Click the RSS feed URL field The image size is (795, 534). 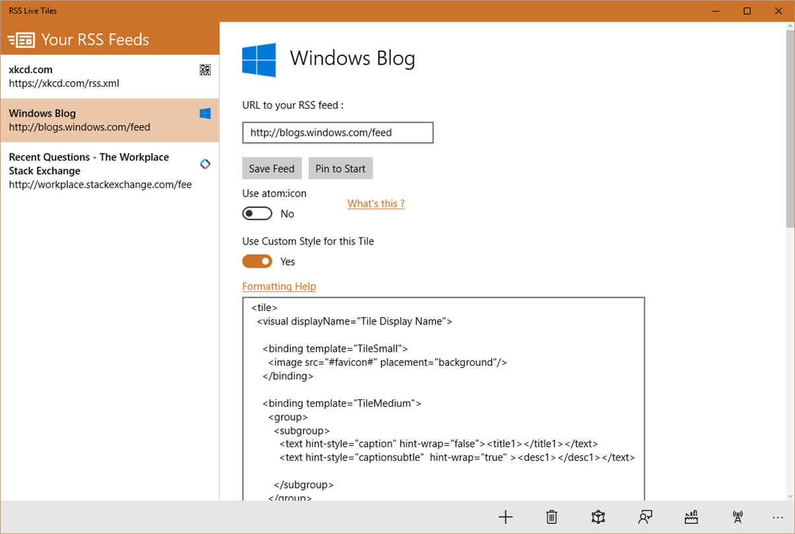point(338,133)
